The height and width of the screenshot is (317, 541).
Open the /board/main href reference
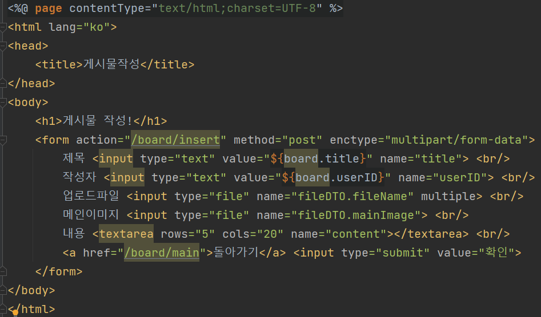[x=162, y=253]
